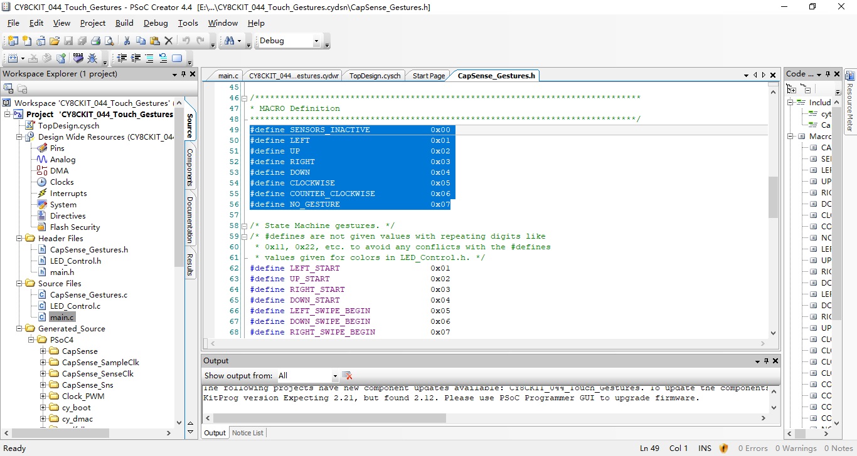Collapse the Includes node in Code Explorer
The height and width of the screenshot is (456, 857).
point(791,102)
